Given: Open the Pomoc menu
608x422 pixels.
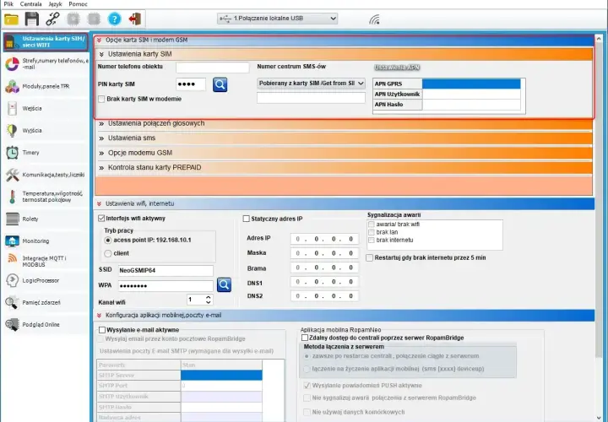Looking at the screenshot, I should [78, 4].
